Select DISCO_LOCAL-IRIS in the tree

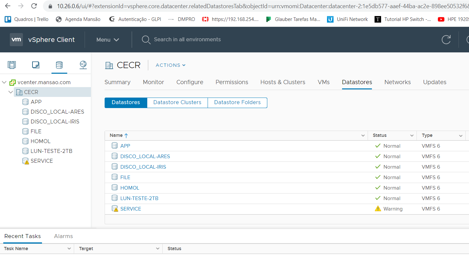pos(55,121)
